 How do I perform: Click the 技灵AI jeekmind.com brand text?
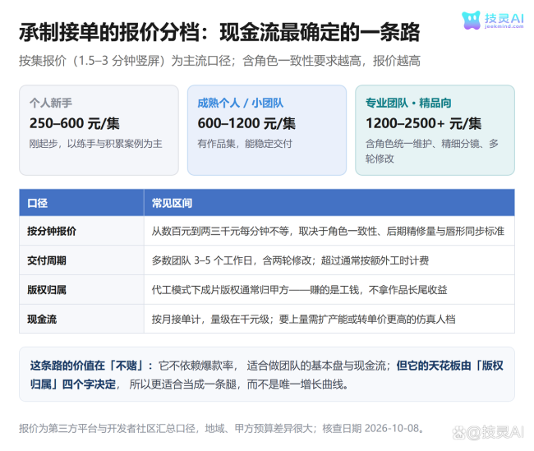[504, 21]
